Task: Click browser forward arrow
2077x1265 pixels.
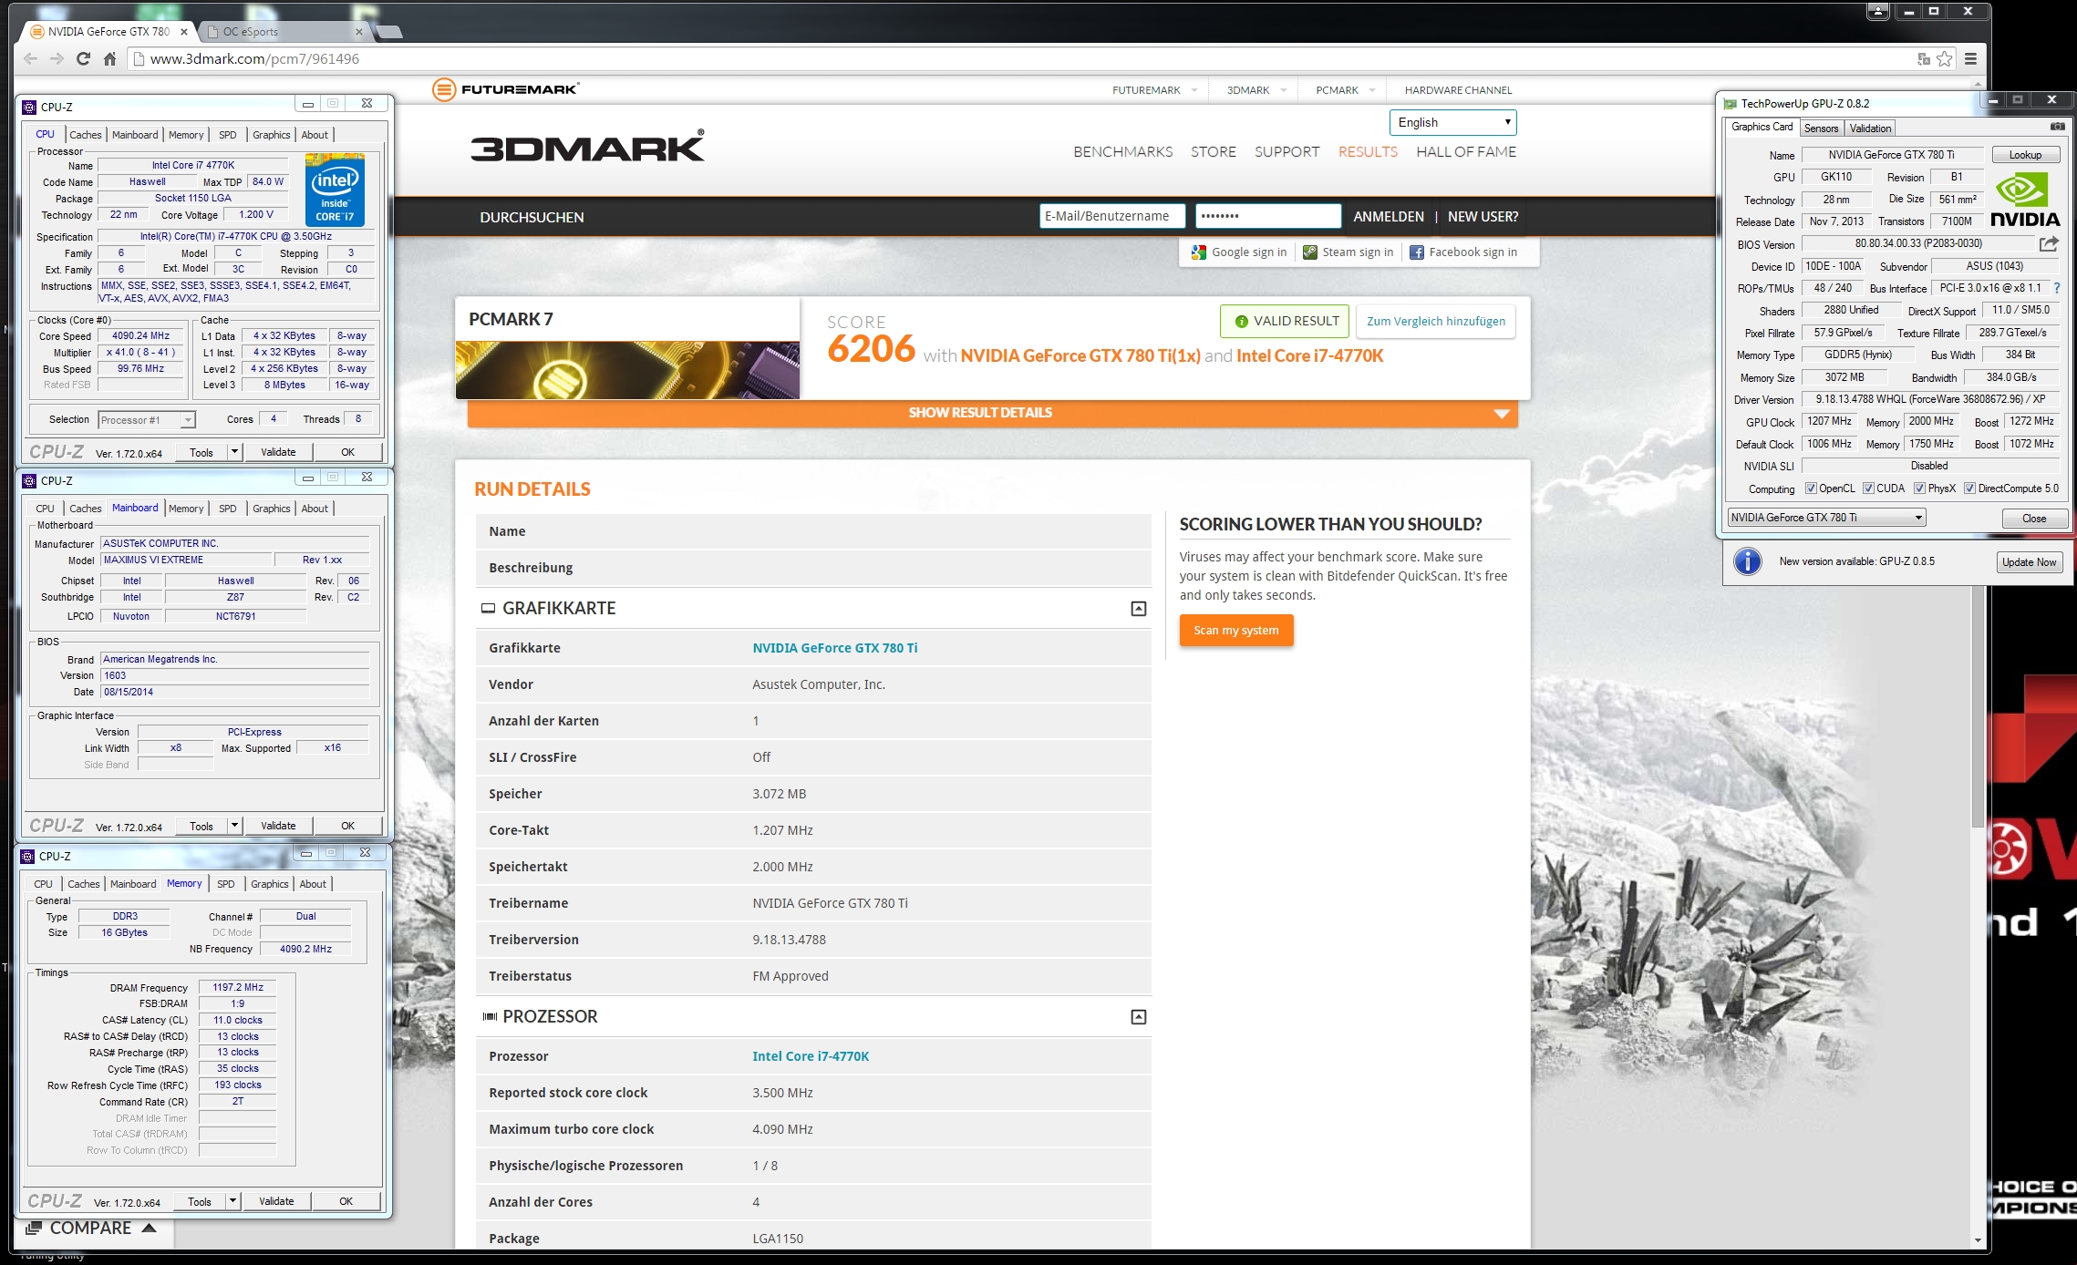Action: [x=57, y=58]
